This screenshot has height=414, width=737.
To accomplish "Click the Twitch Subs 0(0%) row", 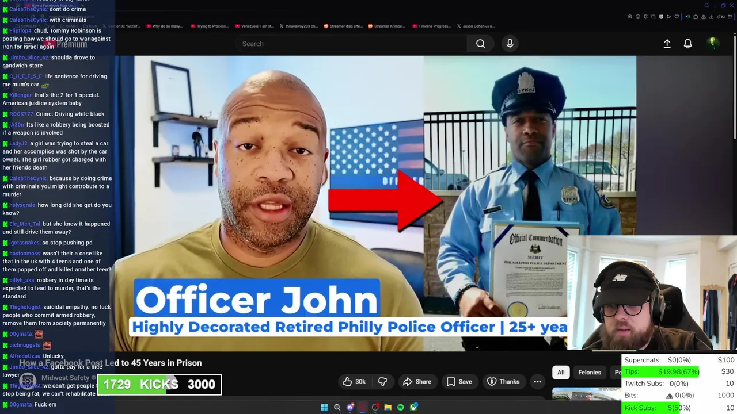I will pyautogui.click(x=679, y=384).
